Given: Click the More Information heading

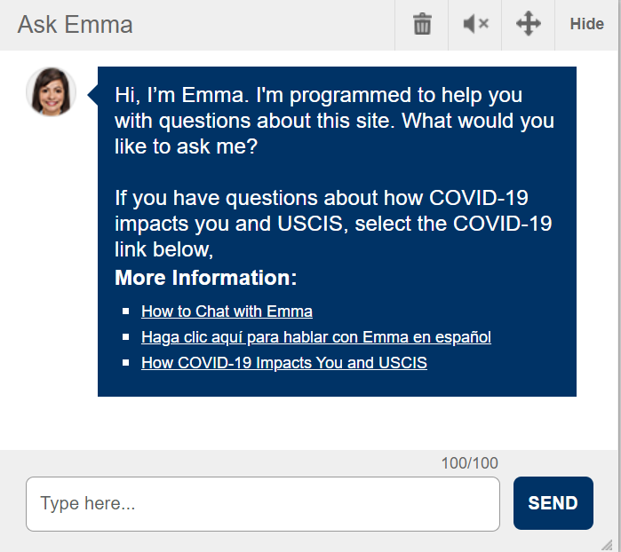Looking at the screenshot, I should (205, 278).
